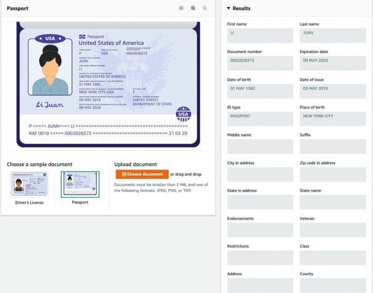Click the Veteran field

pos(333,230)
